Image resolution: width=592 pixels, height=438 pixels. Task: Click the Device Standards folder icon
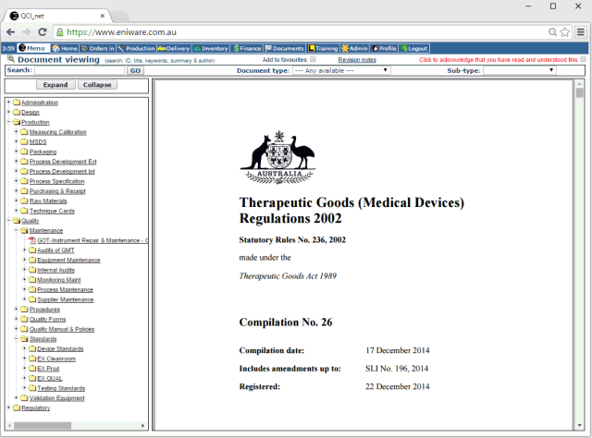[32, 348]
